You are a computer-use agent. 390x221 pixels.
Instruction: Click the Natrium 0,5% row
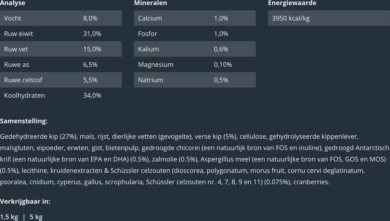point(195,80)
